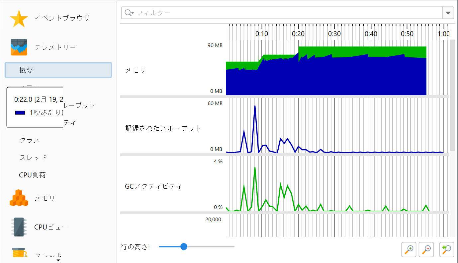Click the zoom in magnifier icon
The image size is (458, 263).
point(409,249)
